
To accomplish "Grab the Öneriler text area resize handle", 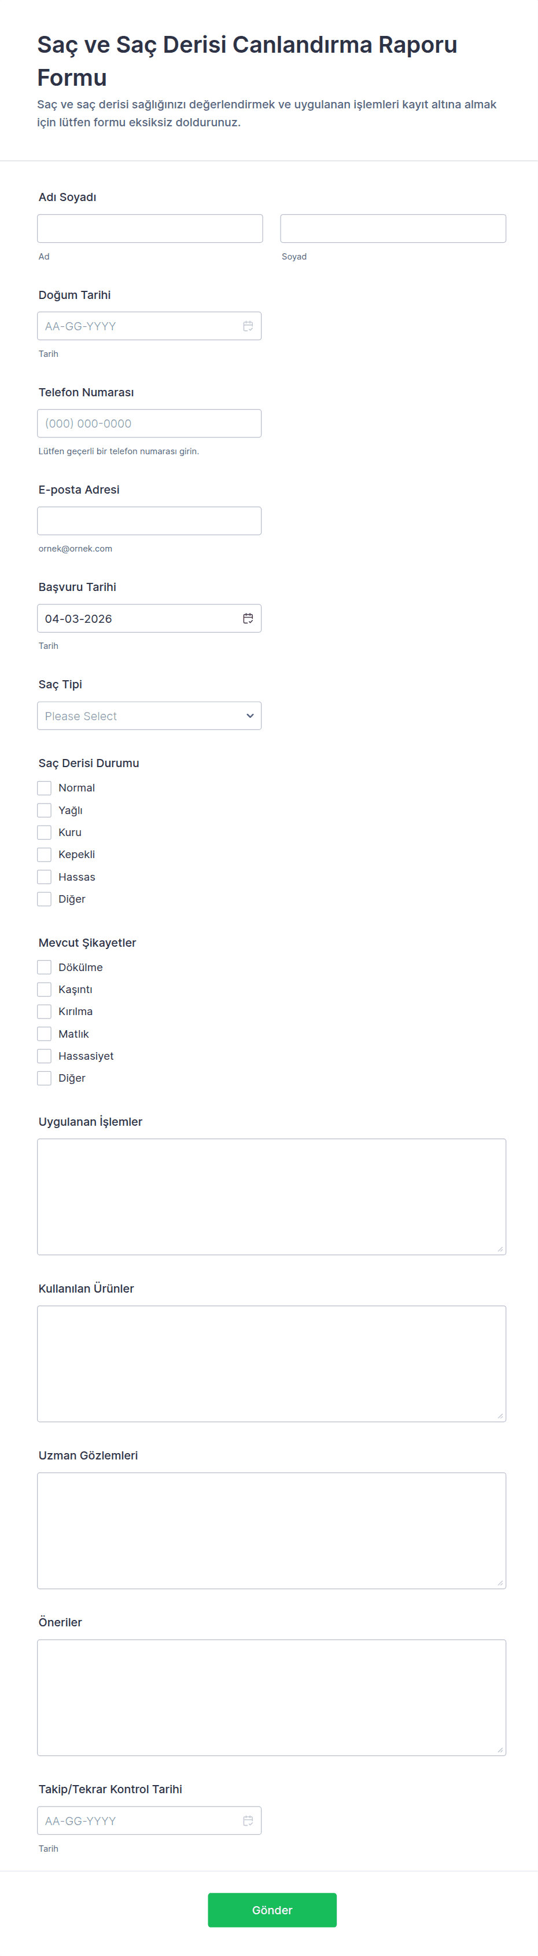I will pos(500,1750).
